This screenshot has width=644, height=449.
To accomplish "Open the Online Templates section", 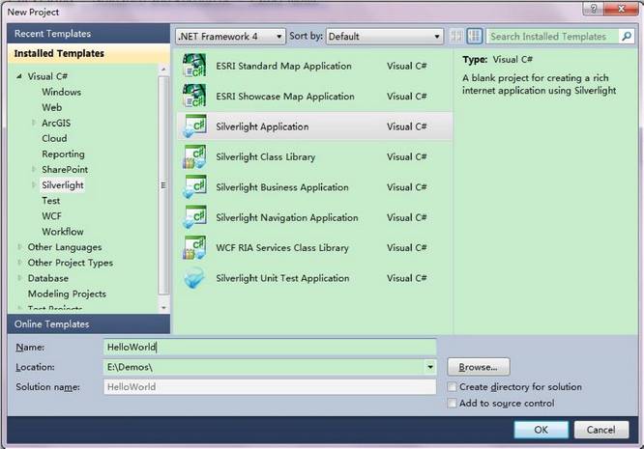I will click(x=89, y=323).
